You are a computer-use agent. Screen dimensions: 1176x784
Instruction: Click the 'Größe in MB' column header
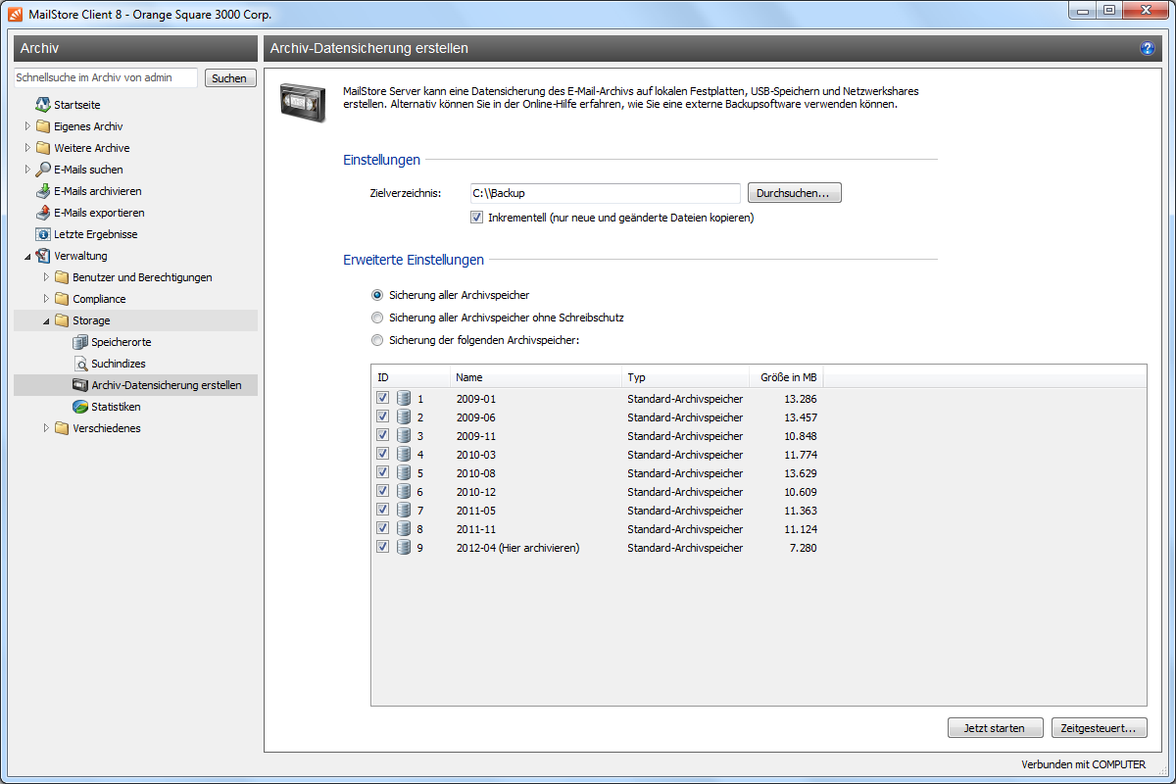787,377
